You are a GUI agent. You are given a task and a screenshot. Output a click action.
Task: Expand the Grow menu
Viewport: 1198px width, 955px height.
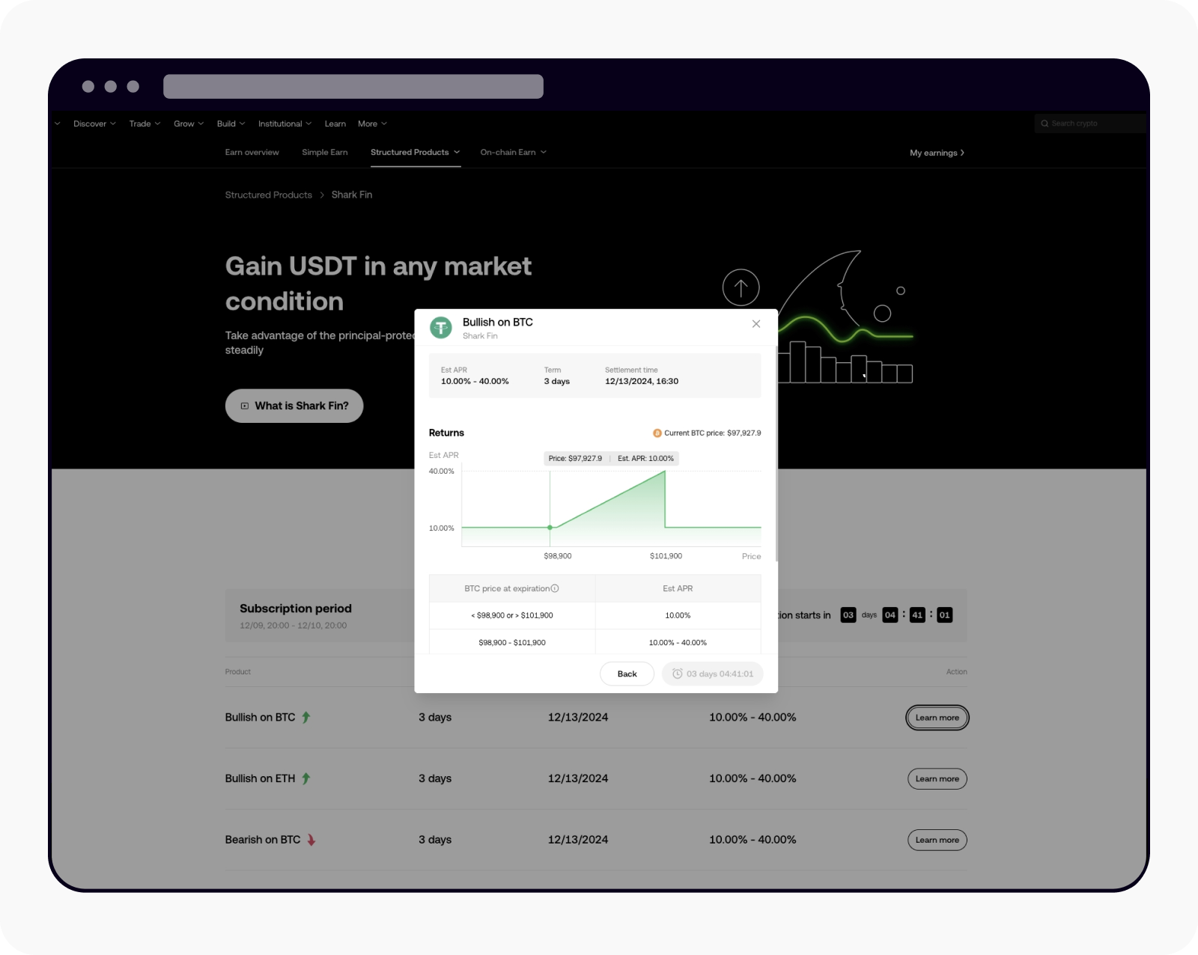click(189, 123)
